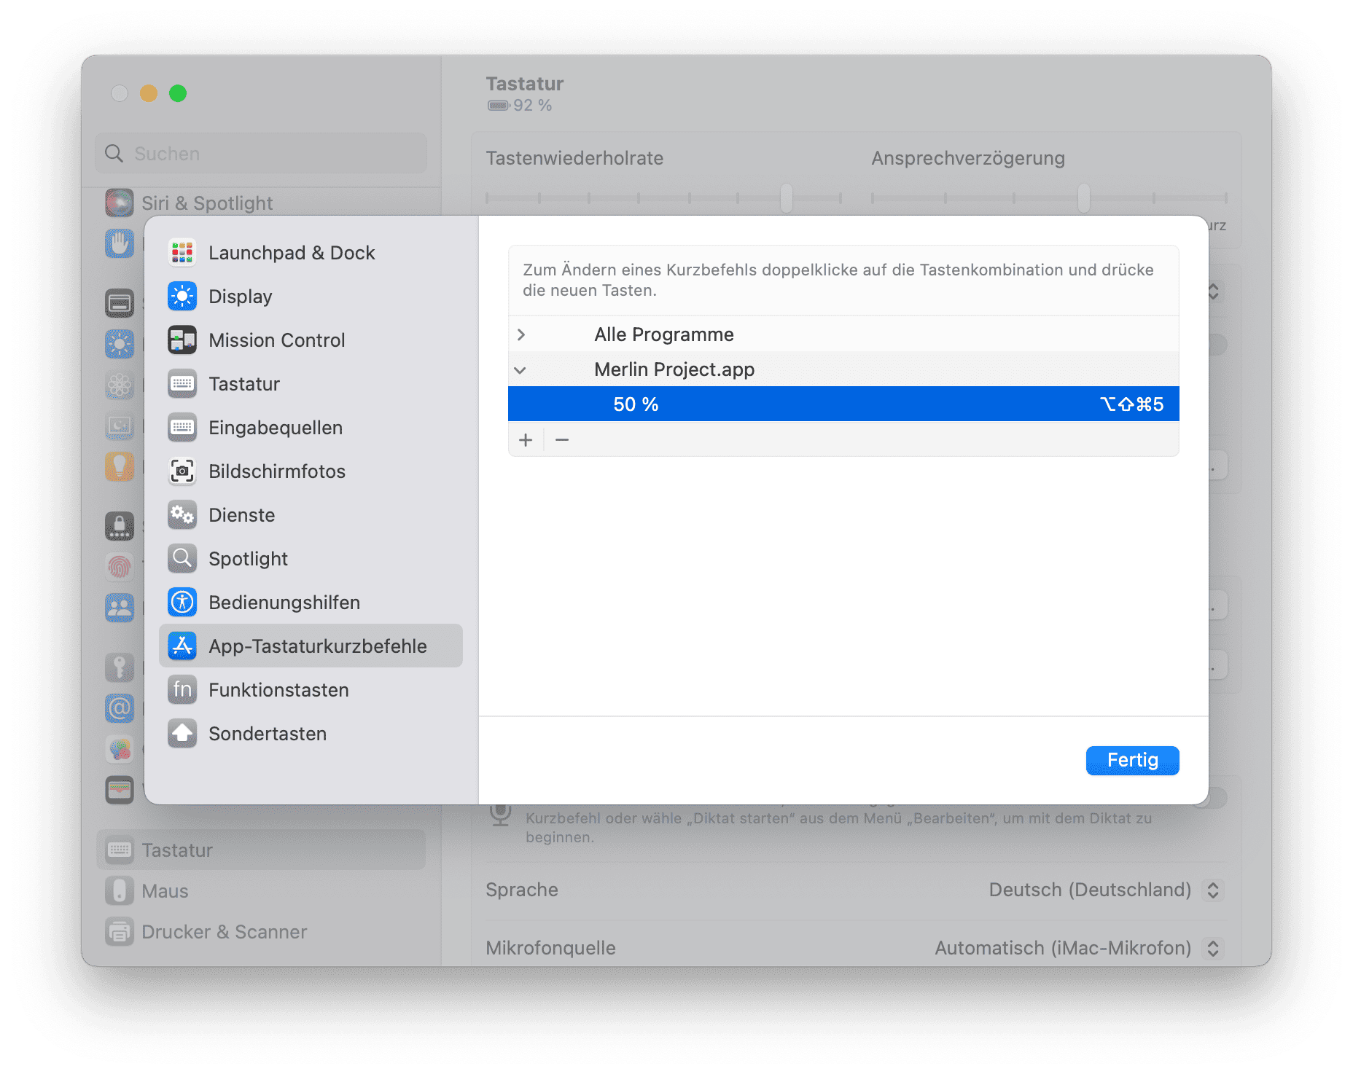Select Tastatur in the shortcut categories
1353x1074 pixels.
(x=244, y=384)
